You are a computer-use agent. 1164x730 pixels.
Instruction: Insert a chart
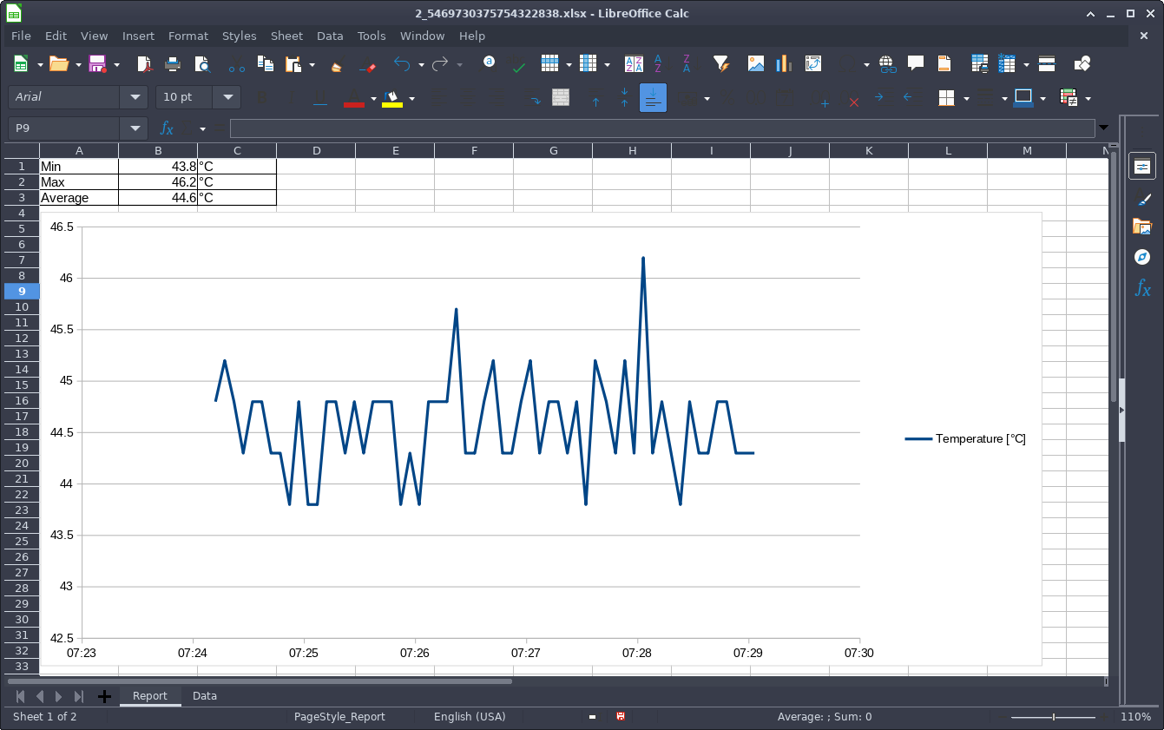(782, 63)
